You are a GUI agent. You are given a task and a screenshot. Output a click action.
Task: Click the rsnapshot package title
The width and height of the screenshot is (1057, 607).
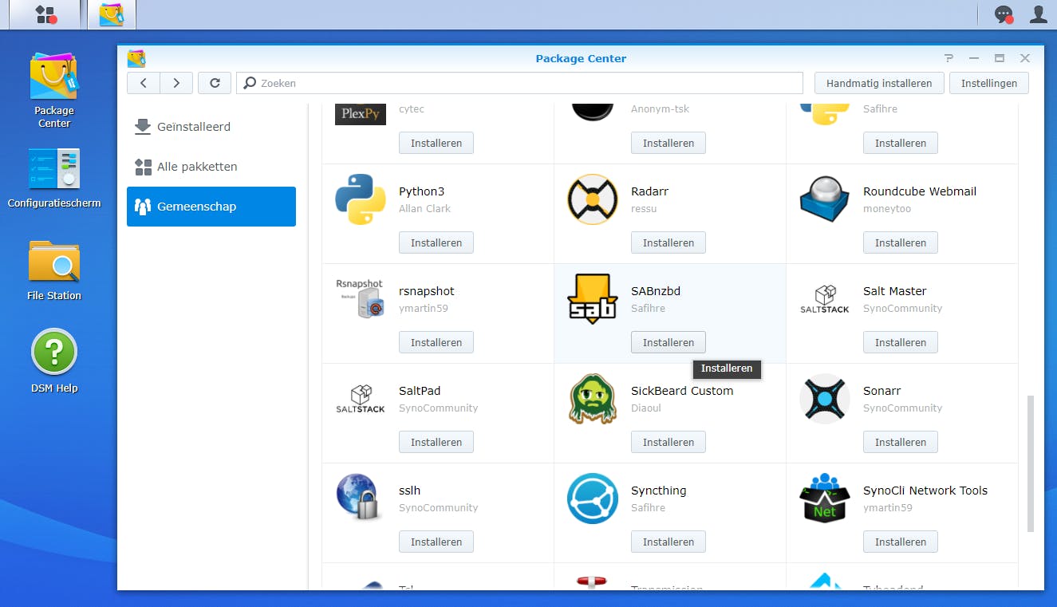pos(427,291)
